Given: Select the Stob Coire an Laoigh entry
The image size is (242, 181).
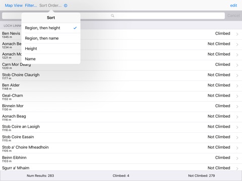Looking at the screenshot, I should click(121, 128).
